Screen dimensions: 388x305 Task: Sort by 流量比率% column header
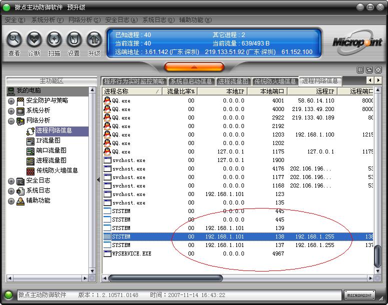[179, 91]
